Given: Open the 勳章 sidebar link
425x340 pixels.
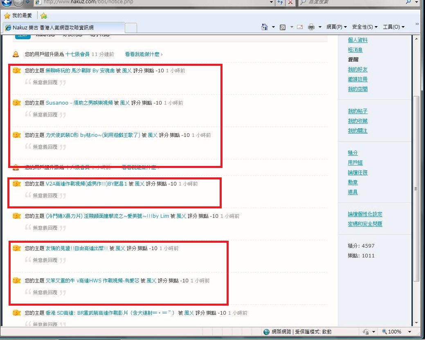Looking at the screenshot, I should point(353,182).
